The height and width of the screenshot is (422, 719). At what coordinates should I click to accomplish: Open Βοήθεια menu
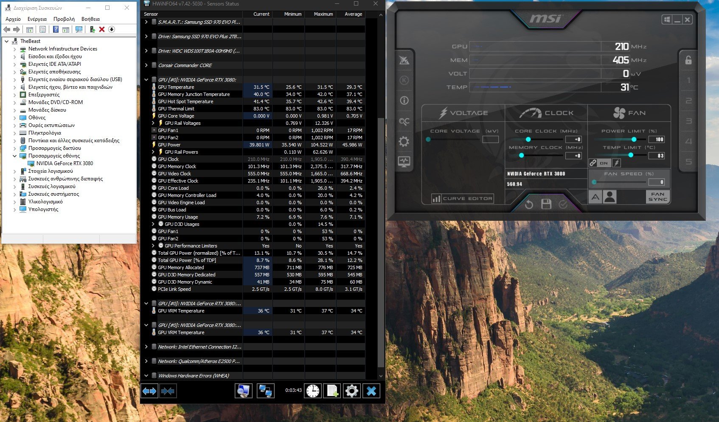pos(90,19)
